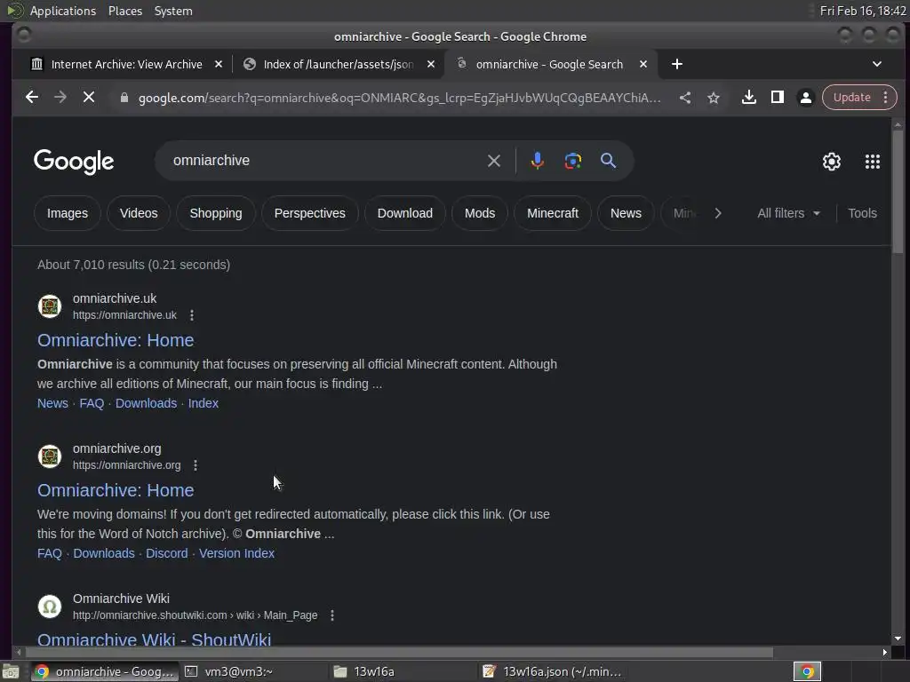Switch to Index of /launcher/assets tab

339,64
